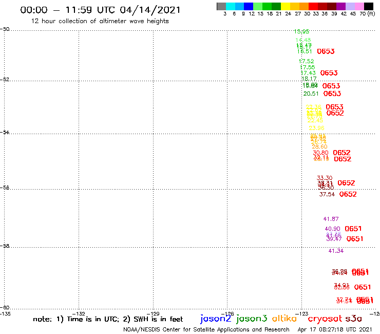The height and width of the screenshot is (334, 380).
Task: Click subtitle "12 hour collection of altimeter wave heights"
Action: click(100, 21)
